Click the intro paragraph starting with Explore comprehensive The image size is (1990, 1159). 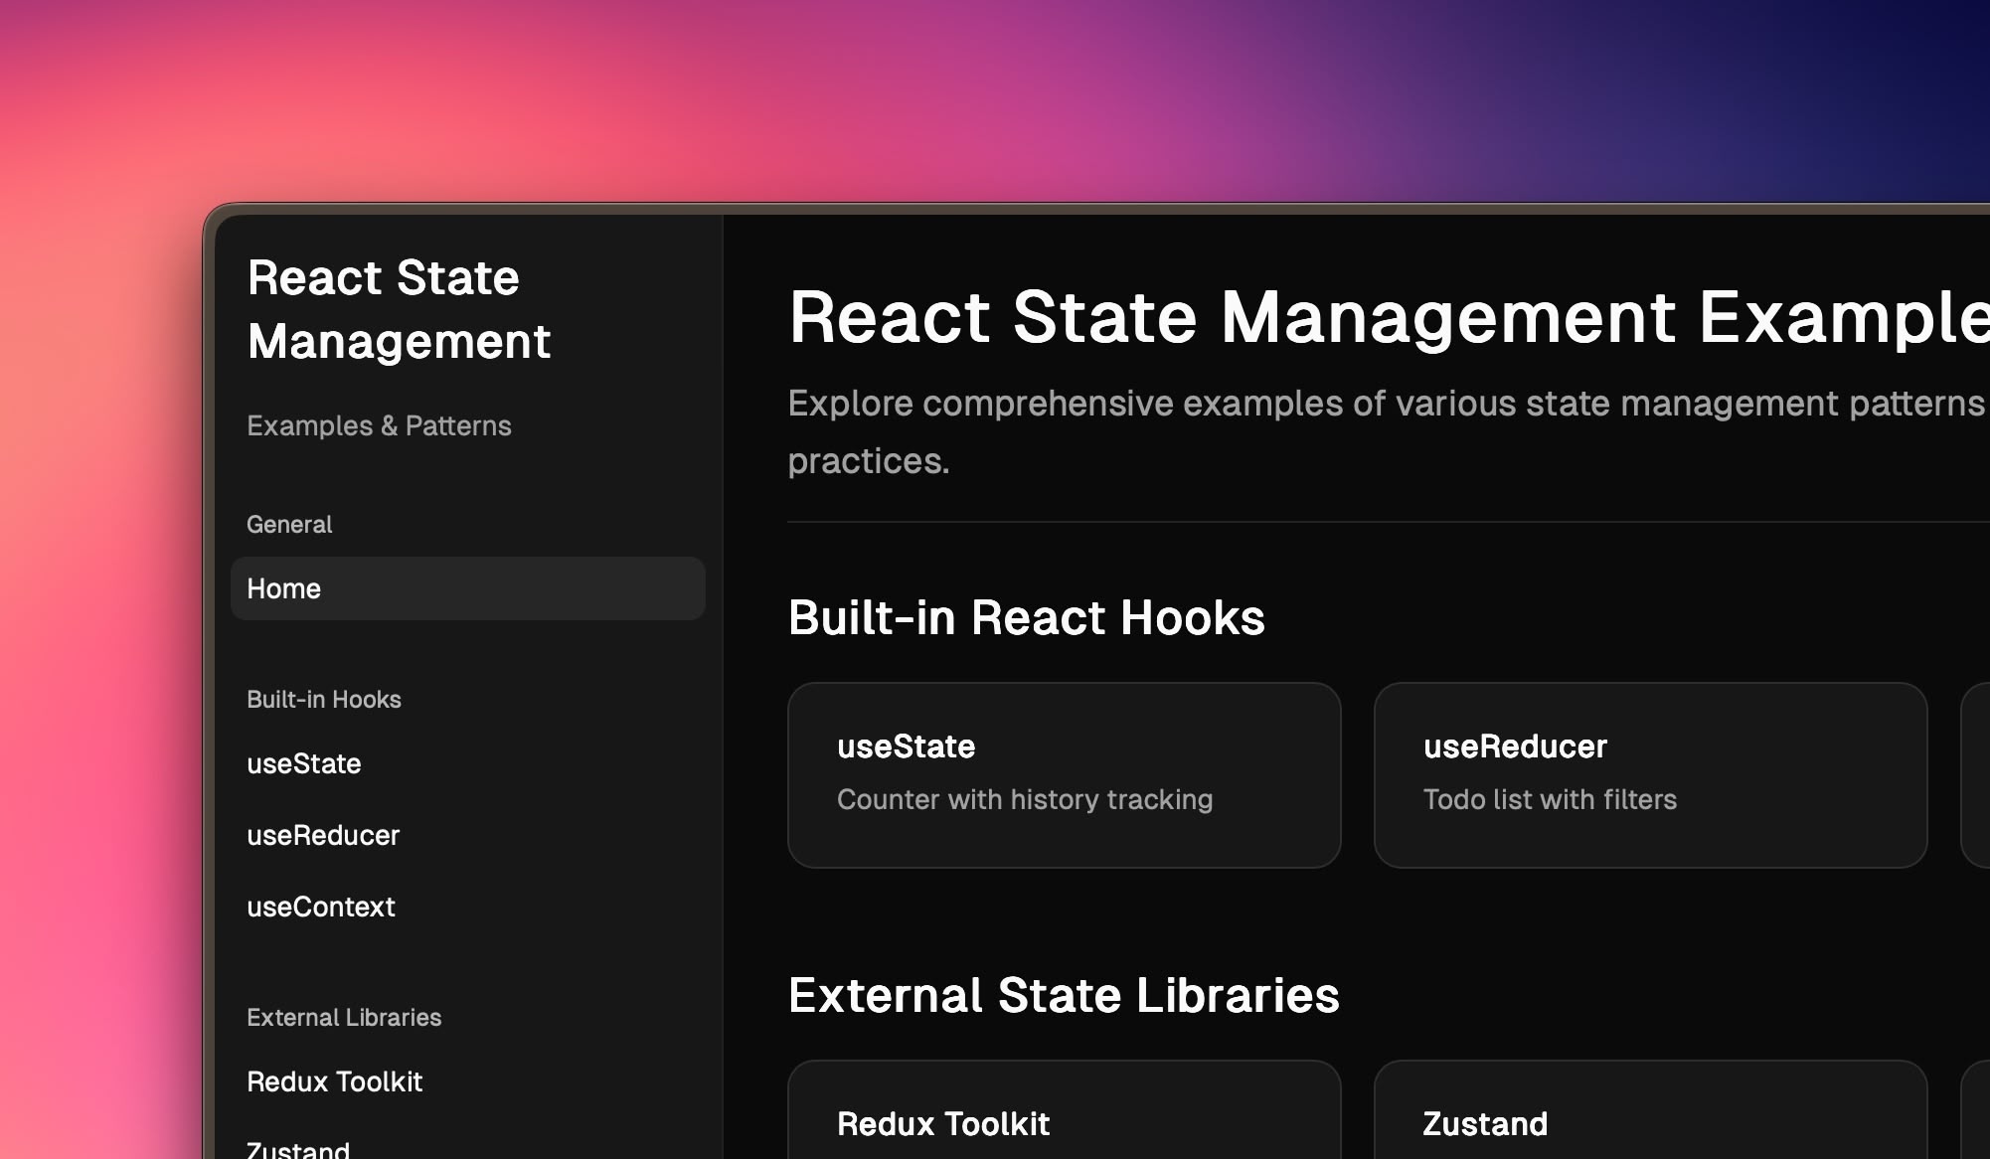[x=1386, y=404]
